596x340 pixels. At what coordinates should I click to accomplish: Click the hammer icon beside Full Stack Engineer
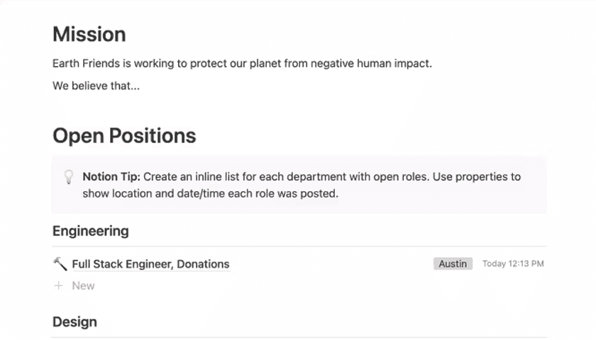tap(60, 264)
